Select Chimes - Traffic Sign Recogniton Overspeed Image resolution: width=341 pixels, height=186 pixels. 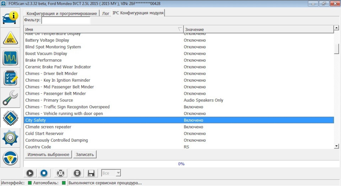179,107
